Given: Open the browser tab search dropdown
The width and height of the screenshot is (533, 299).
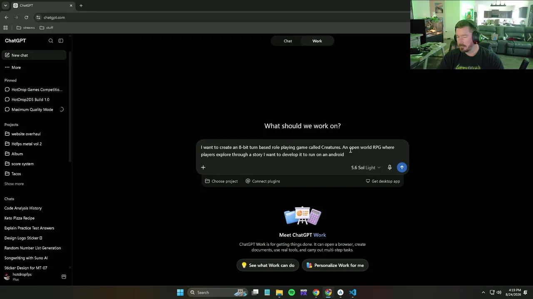Looking at the screenshot, I should pos(5,5).
